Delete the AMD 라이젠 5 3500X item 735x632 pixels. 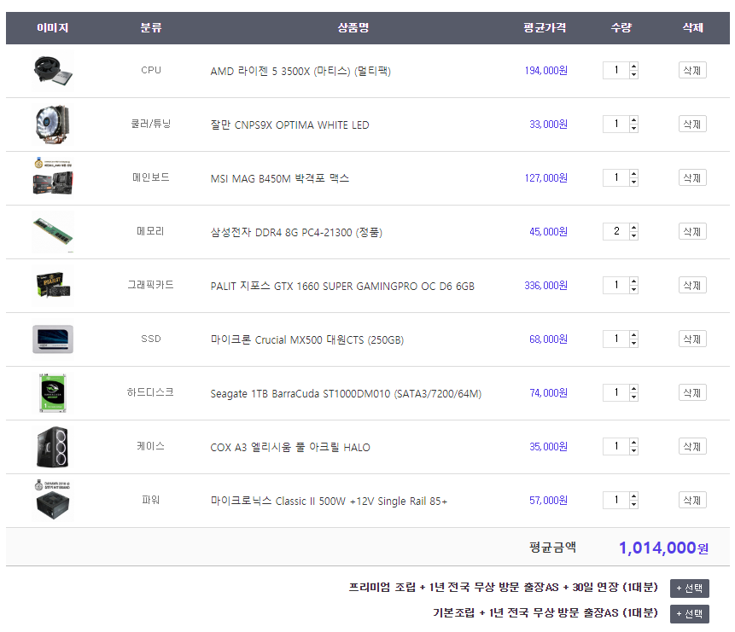(x=692, y=70)
